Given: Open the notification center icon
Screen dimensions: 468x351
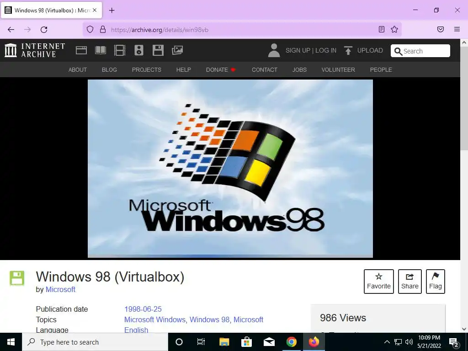Looking at the screenshot, I should 454,342.
